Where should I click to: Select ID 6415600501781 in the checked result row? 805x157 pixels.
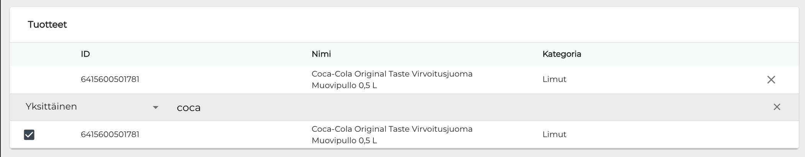(110, 134)
